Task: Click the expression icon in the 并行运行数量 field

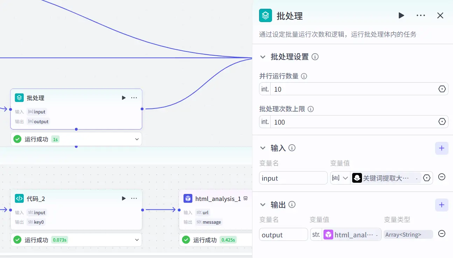Action: [442, 89]
